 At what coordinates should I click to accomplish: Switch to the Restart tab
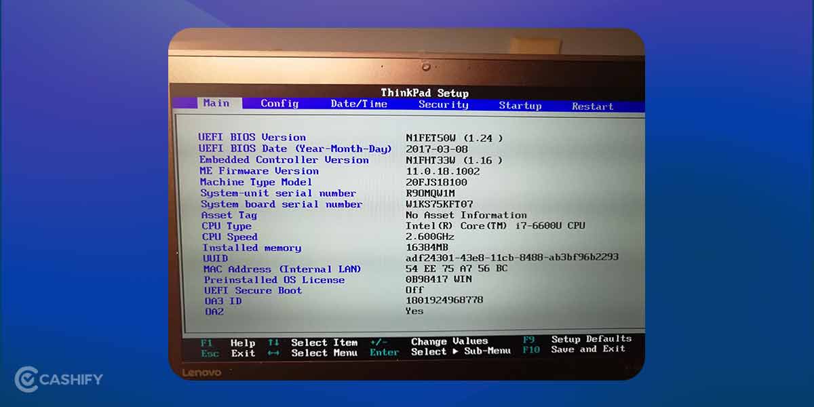(592, 105)
